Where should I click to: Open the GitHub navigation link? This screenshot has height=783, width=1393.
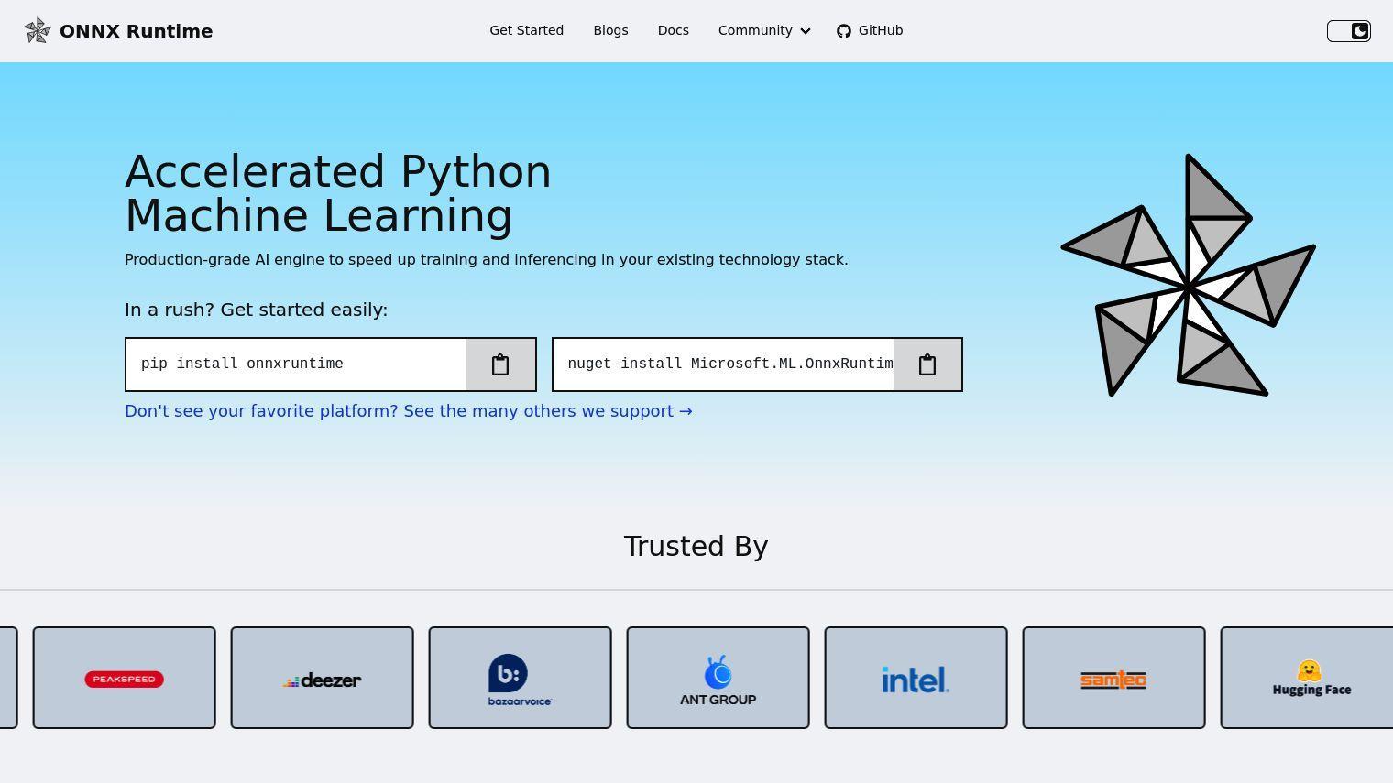(870, 30)
